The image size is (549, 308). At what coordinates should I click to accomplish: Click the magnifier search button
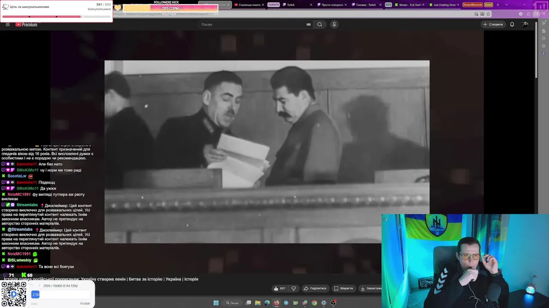pos(320,24)
